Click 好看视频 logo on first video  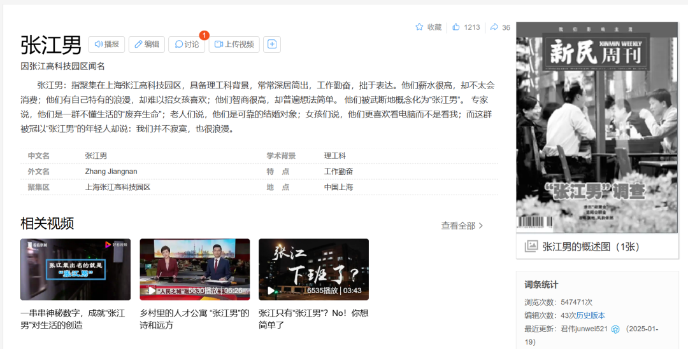116,245
